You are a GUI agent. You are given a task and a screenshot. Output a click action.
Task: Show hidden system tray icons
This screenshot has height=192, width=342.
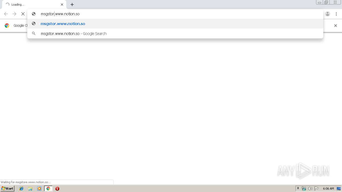298,189
